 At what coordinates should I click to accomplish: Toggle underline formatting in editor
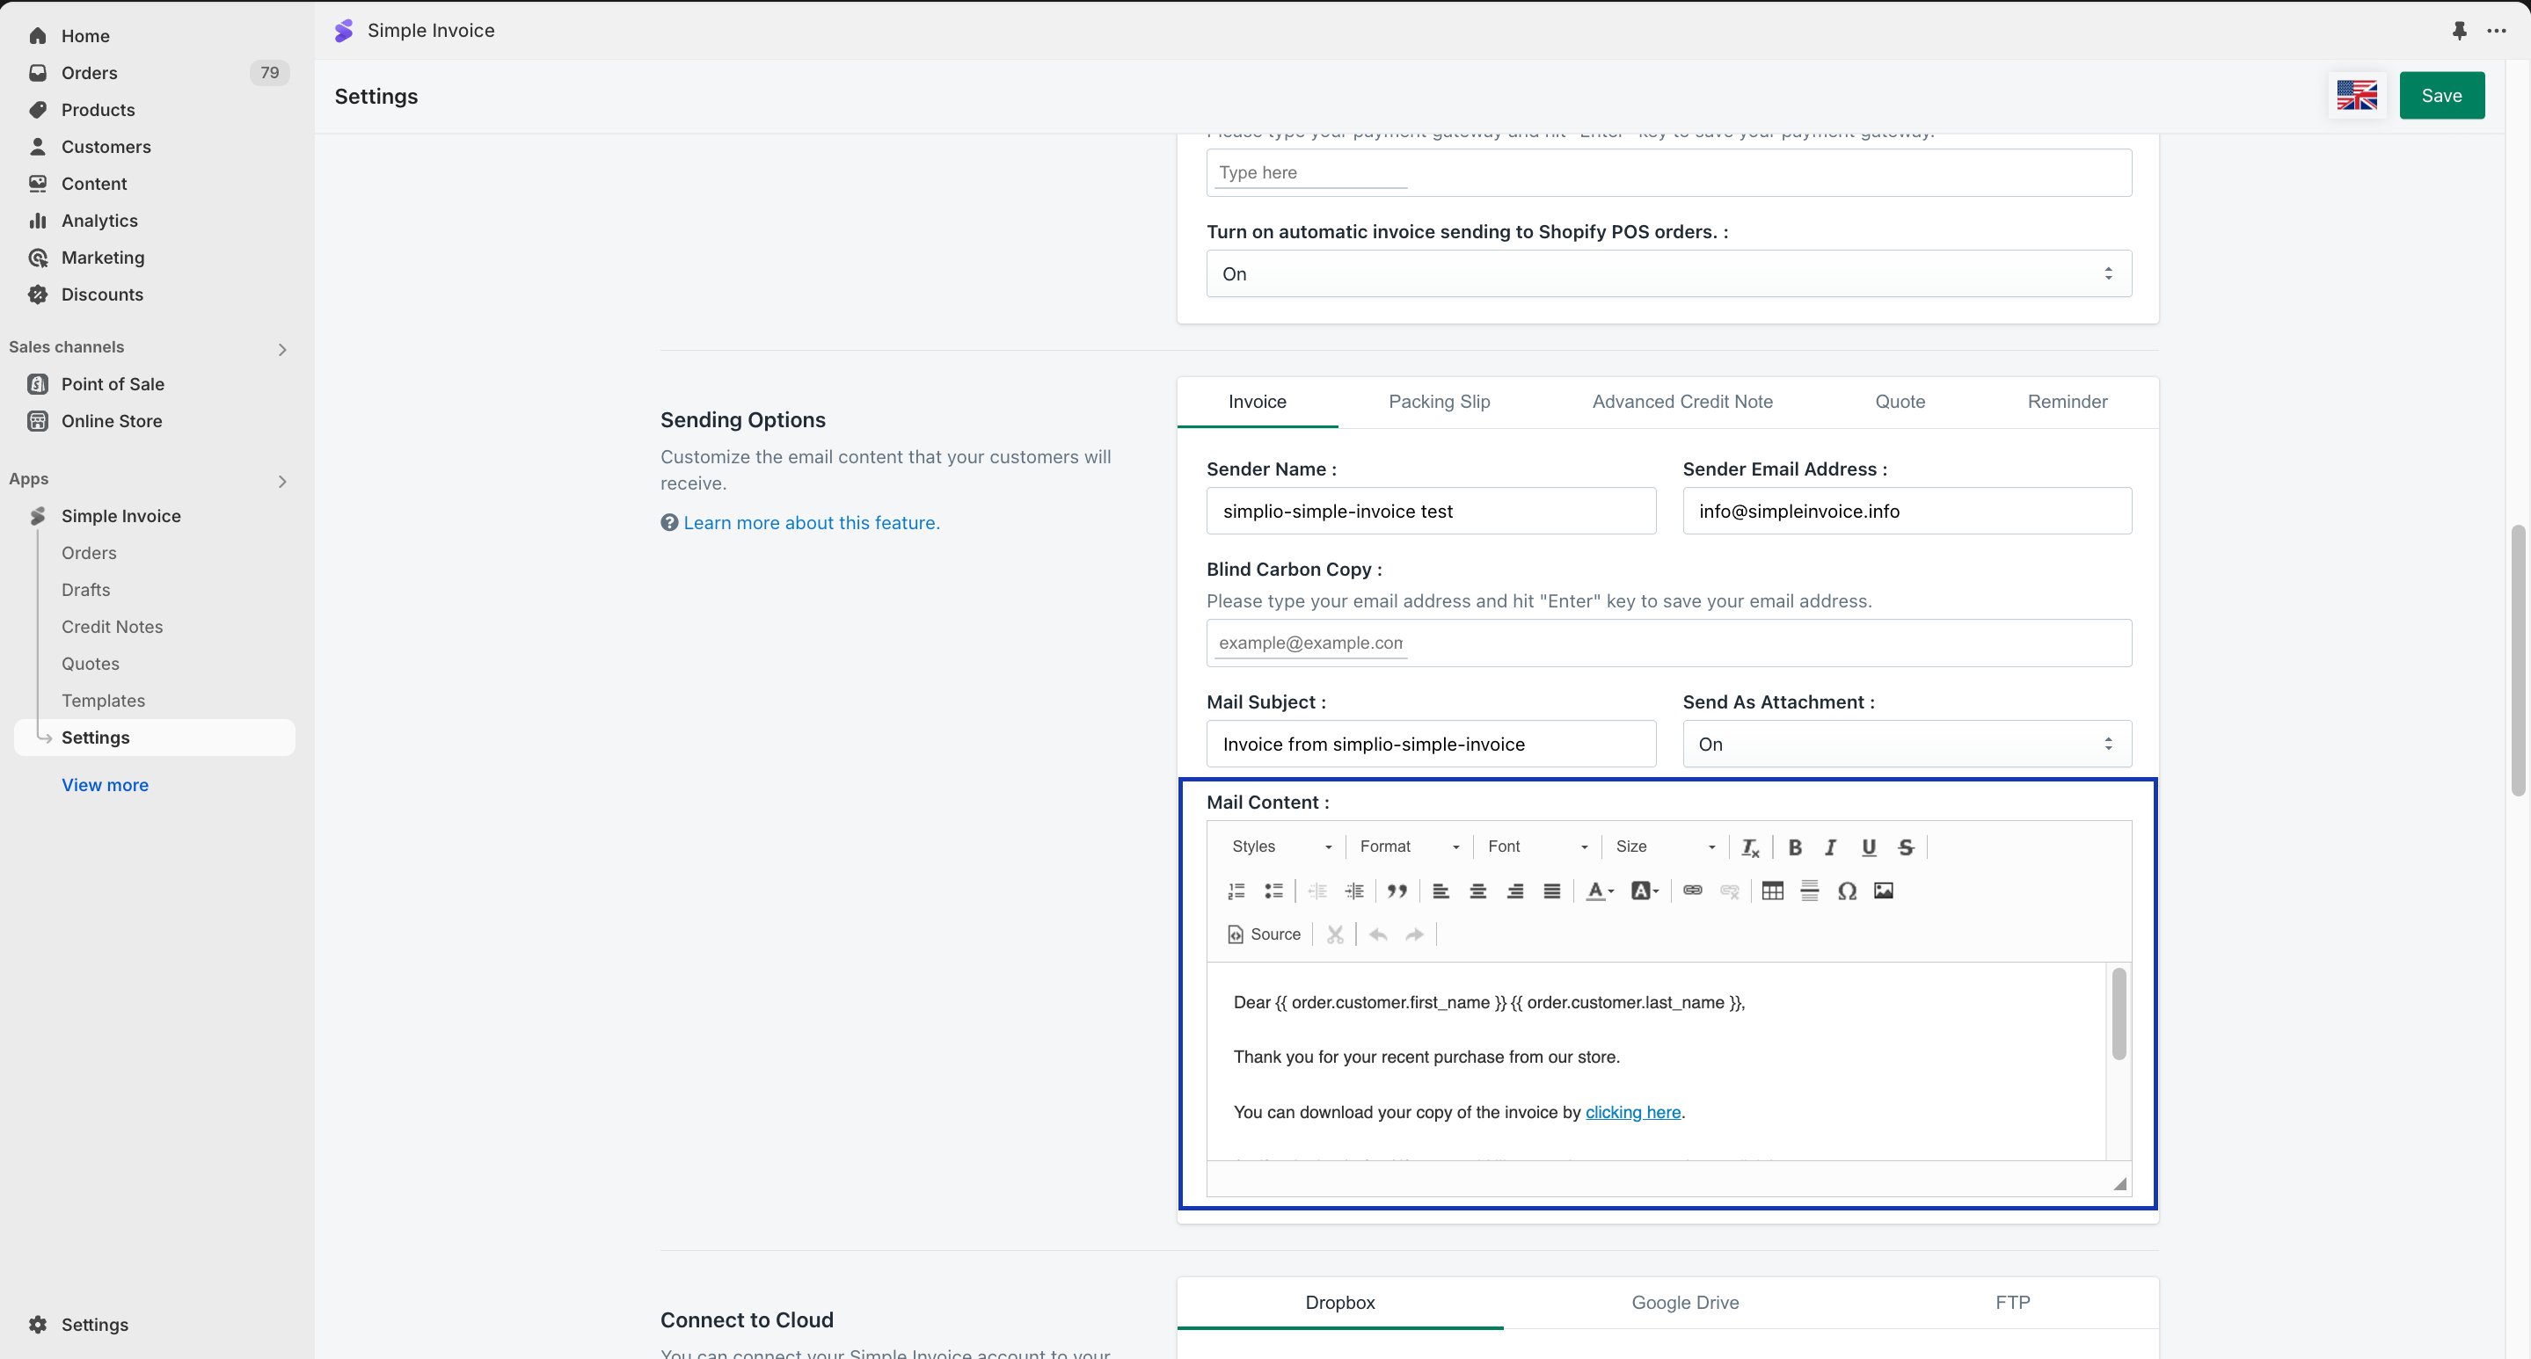coord(1868,847)
